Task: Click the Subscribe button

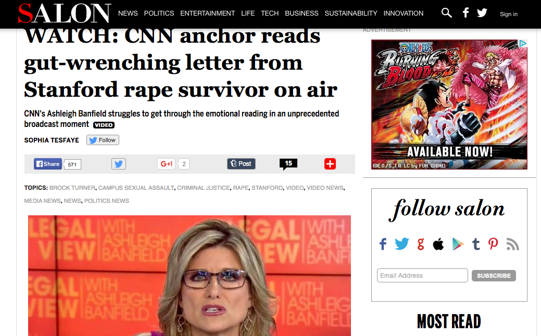Action: click(x=494, y=276)
